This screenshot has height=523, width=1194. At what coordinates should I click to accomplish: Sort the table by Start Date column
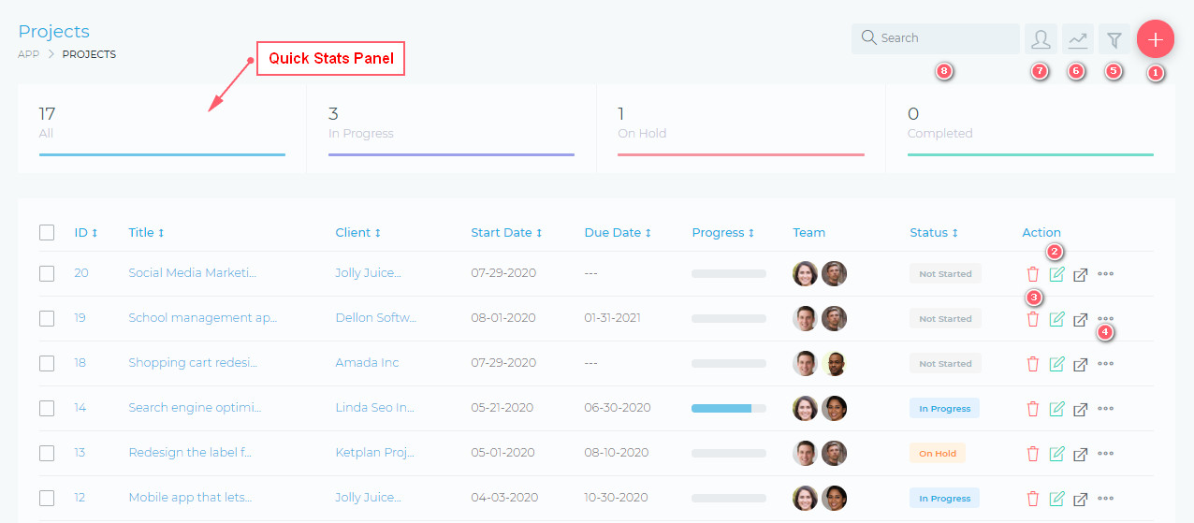506,233
